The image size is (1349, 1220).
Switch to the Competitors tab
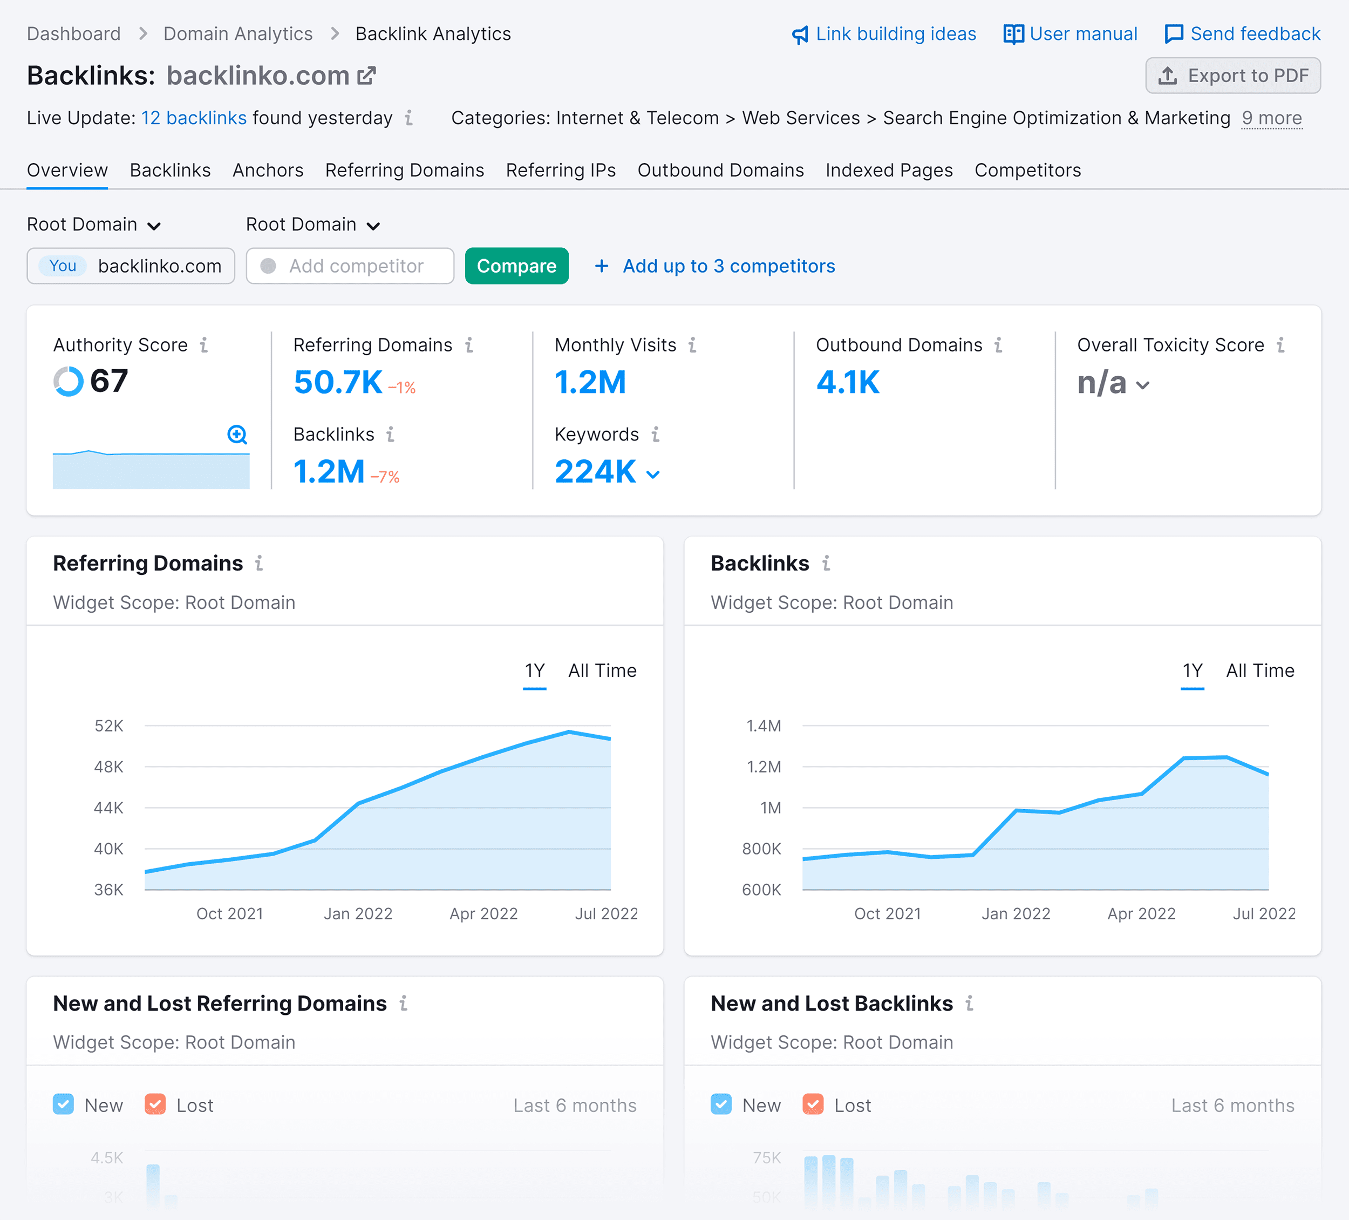(x=1027, y=171)
